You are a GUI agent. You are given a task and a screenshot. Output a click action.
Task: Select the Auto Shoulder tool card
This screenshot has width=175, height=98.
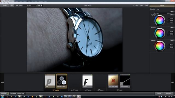tap(125, 81)
